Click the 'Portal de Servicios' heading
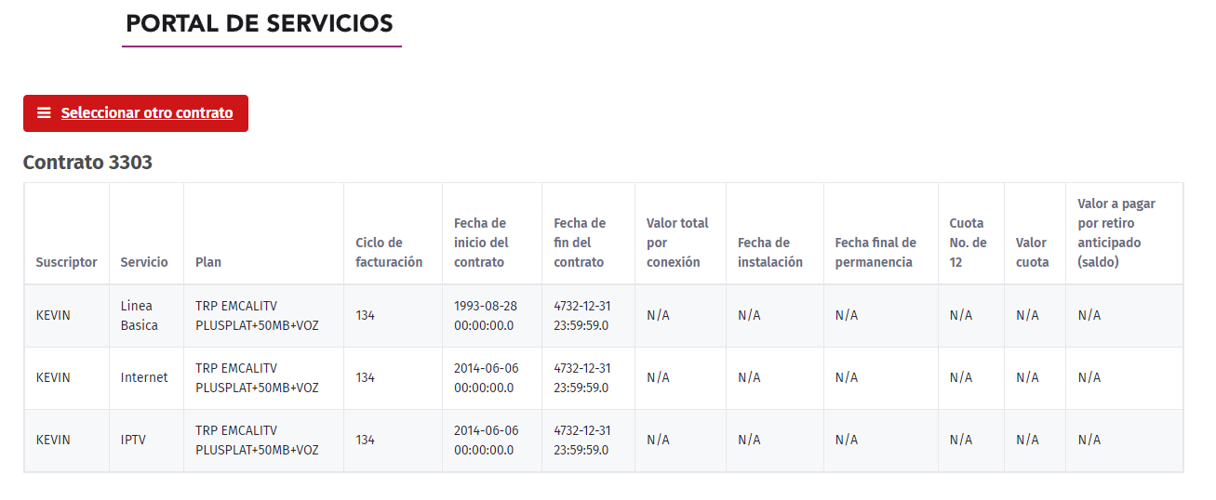This screenshot has width=1216, height=500. [x=260, y=24]
